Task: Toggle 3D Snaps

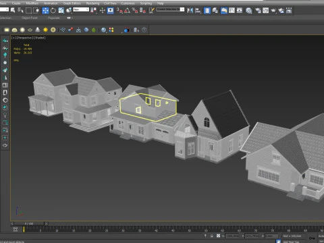Action: click(119, 10)
